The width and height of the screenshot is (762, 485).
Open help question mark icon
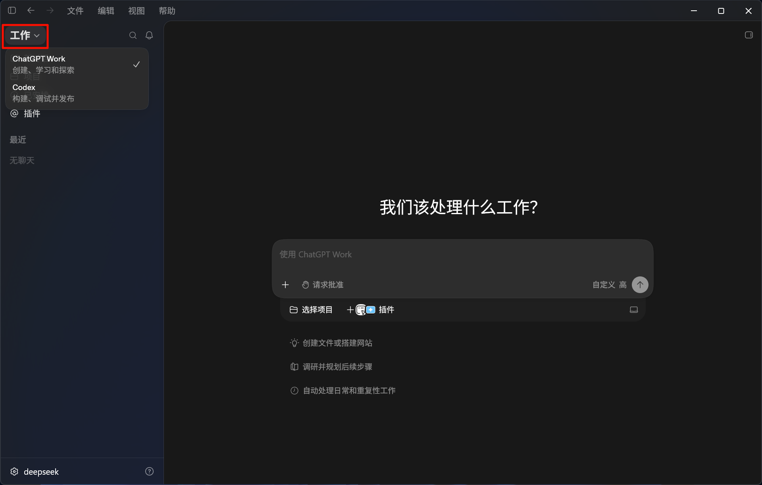coord(149,472)
